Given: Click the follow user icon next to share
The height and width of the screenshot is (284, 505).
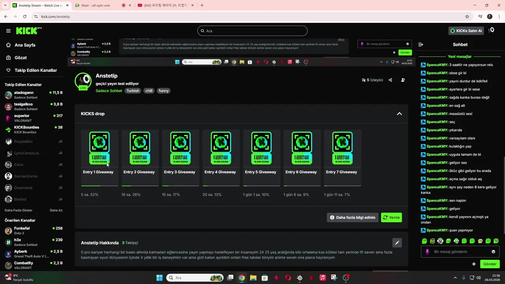Looking at the screenshot, I should pyautogui.click(x=403, y=80).
